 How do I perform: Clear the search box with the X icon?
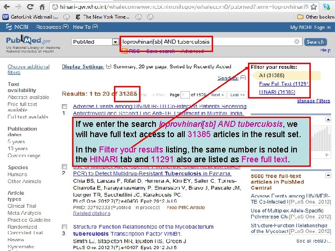click(x=296, y=42)
